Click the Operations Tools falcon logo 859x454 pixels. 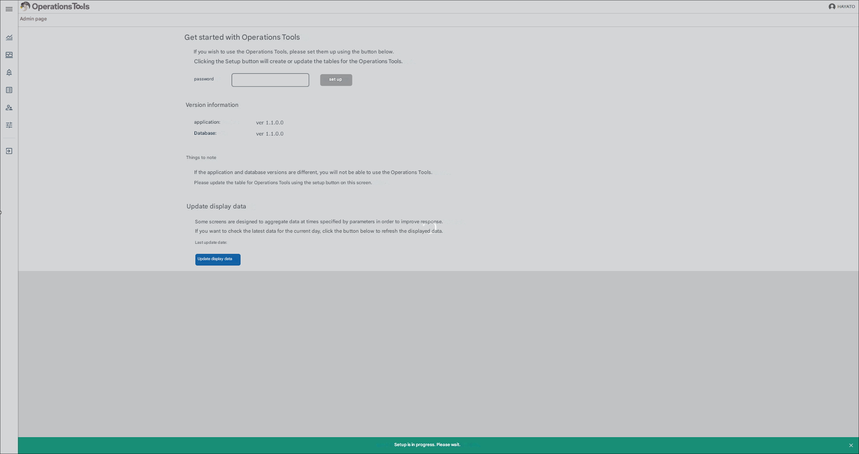[x=25, y=6]
